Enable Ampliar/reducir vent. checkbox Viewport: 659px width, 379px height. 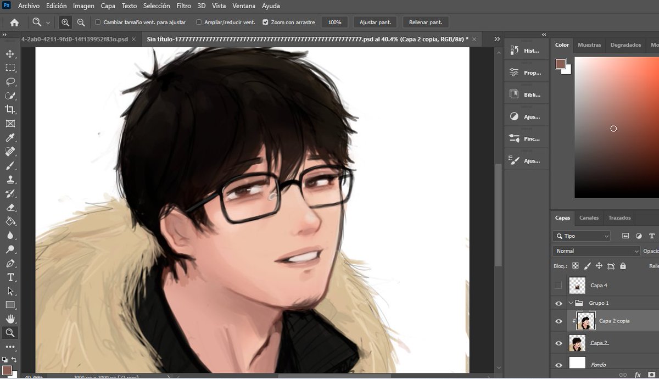tap(199, 23)
